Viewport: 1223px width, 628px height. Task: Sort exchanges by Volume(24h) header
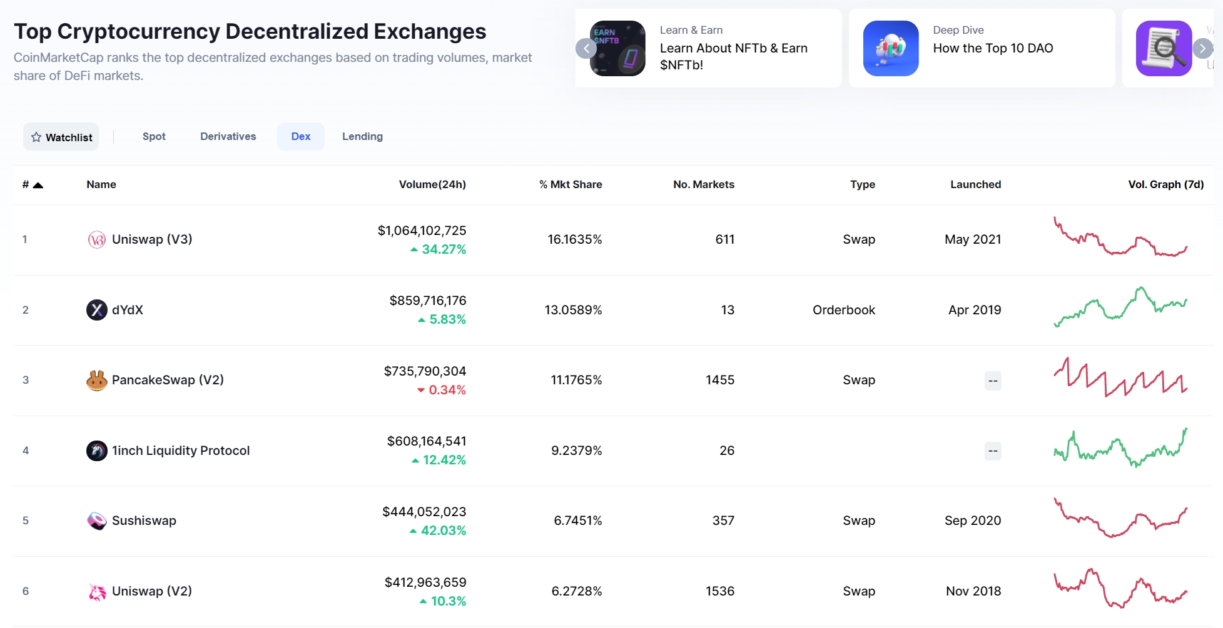click(432, 184)
